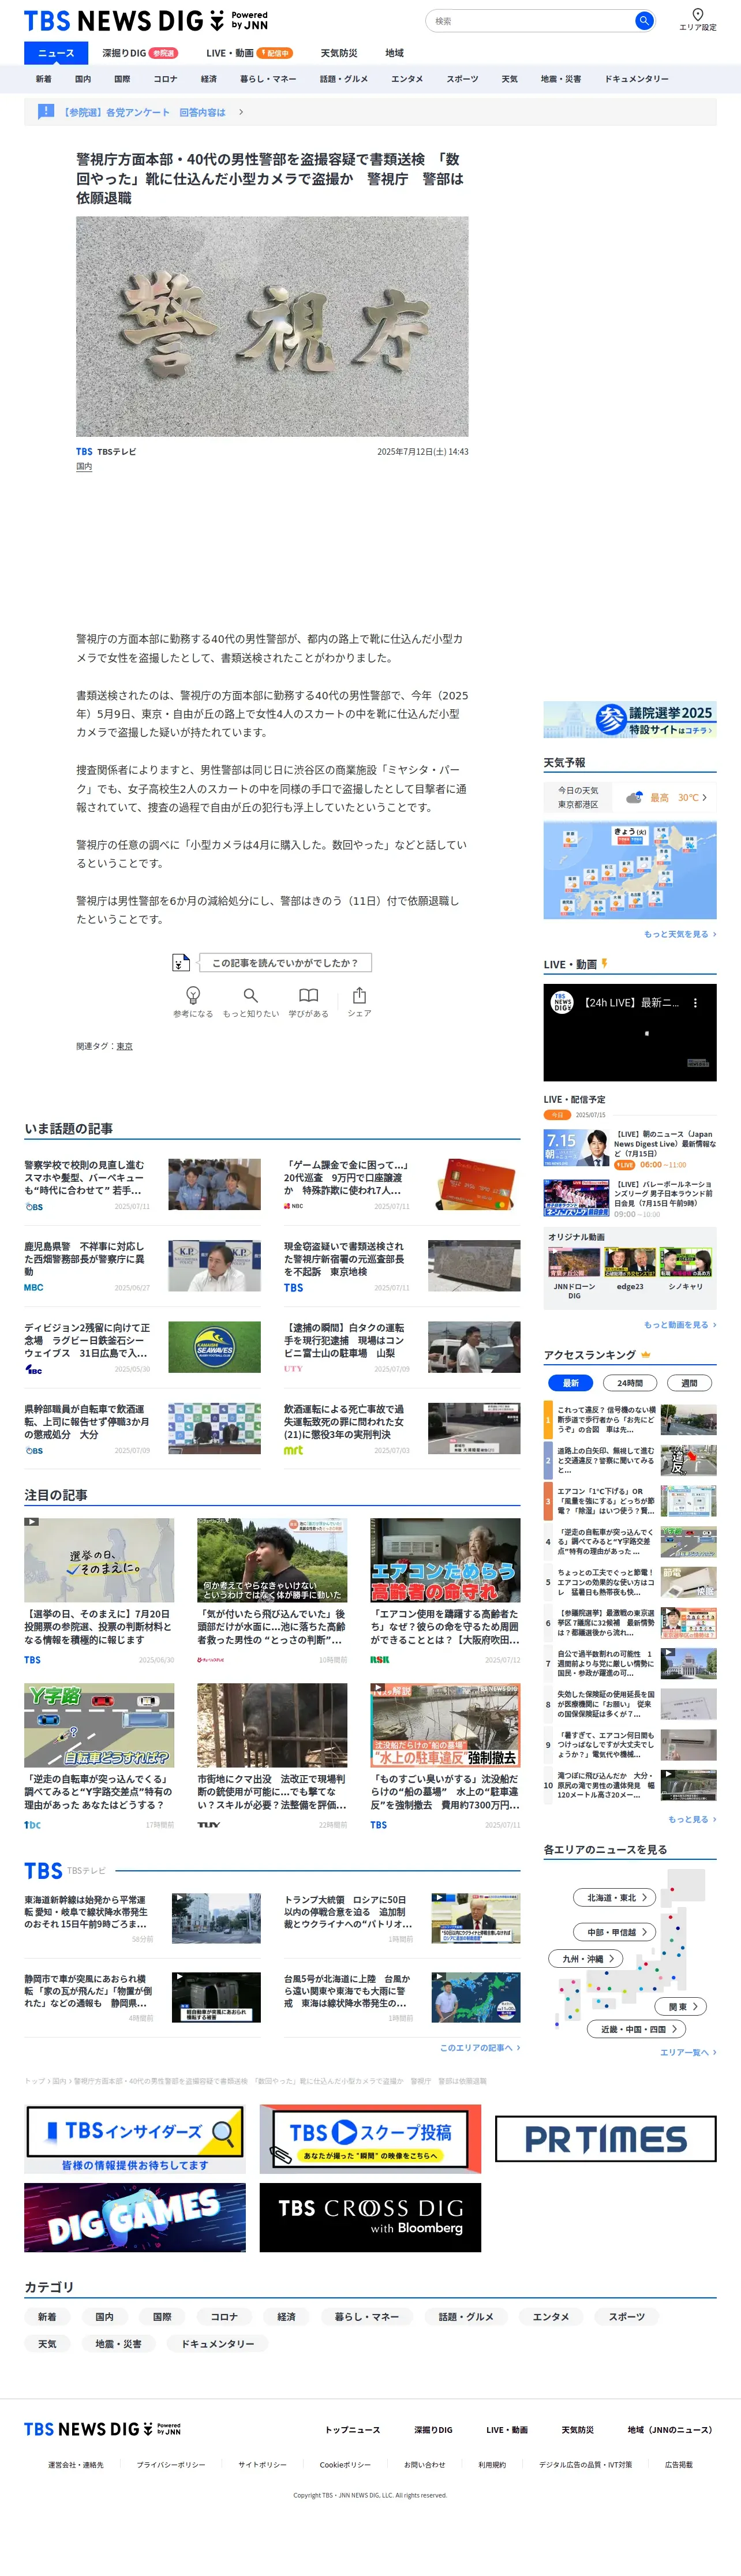This screenshot has height=2576, width=741.
Task: Click the もっと知りたい magnifier icon
Action: pos(251,995)
